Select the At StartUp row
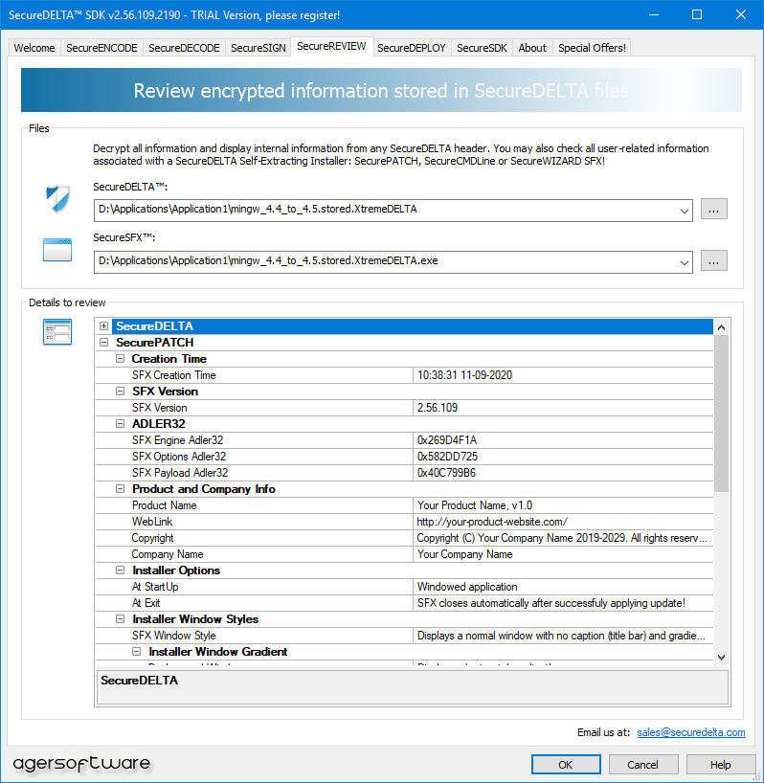Viewport: 764px width, 783px height. 404,587
